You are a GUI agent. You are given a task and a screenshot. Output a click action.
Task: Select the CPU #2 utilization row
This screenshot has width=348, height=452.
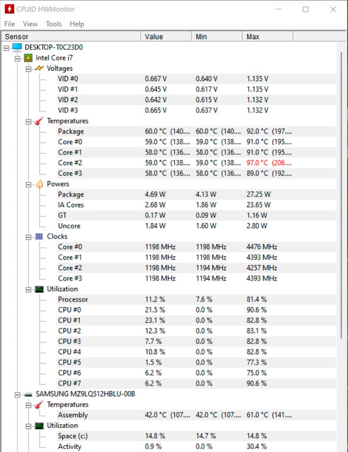click(x=197, y=331)
